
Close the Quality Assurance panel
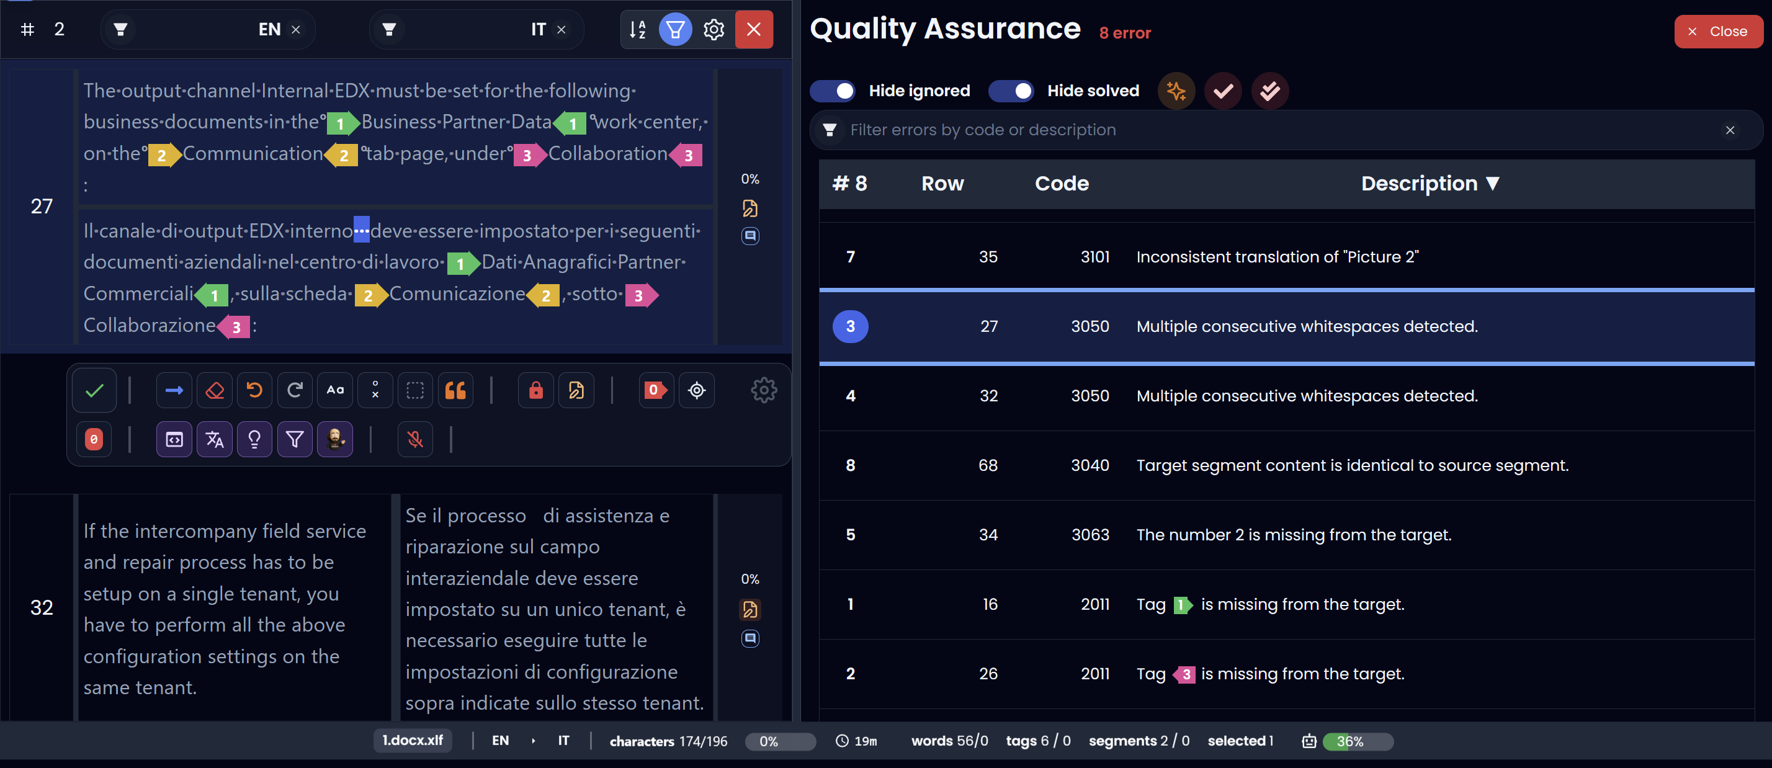click(1717, 31)
